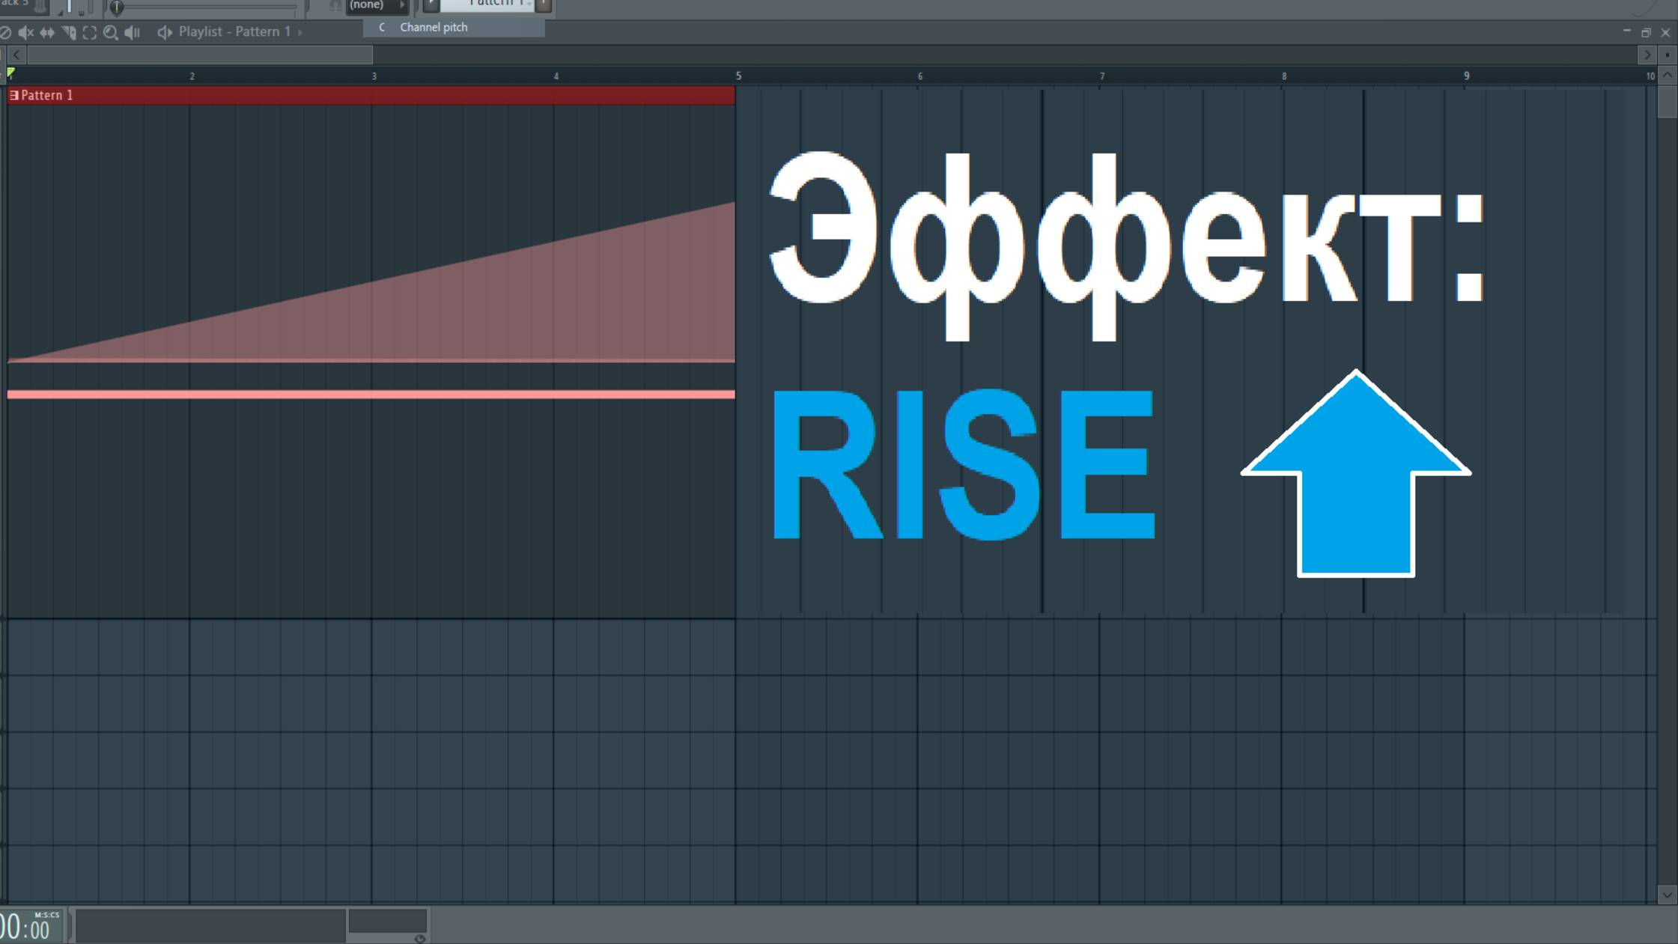This screenshot has height=944, width=1678.
Task: Click the small knob icon under bottom panel
Action: point(420,939)
